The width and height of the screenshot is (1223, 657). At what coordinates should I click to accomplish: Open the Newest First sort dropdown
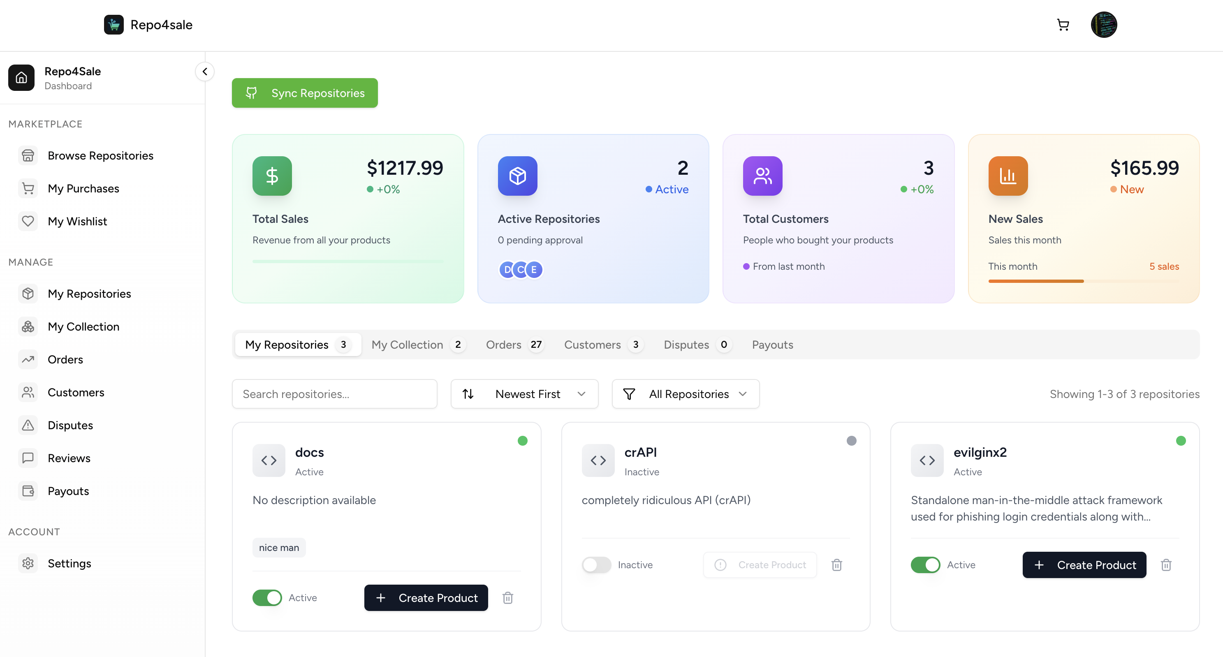524,393
